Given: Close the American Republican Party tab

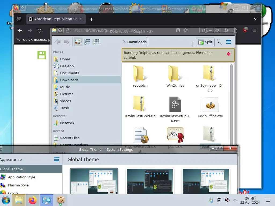Looking at the screenshot, I should coord(81,19).
